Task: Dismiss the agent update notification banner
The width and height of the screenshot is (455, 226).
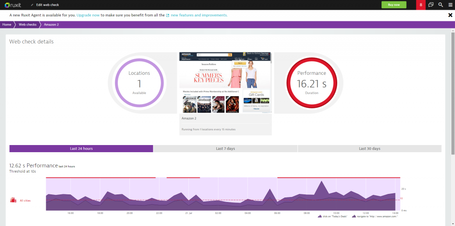Action: coord(451,15)
